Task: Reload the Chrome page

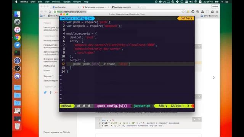Action: (50, 12)
